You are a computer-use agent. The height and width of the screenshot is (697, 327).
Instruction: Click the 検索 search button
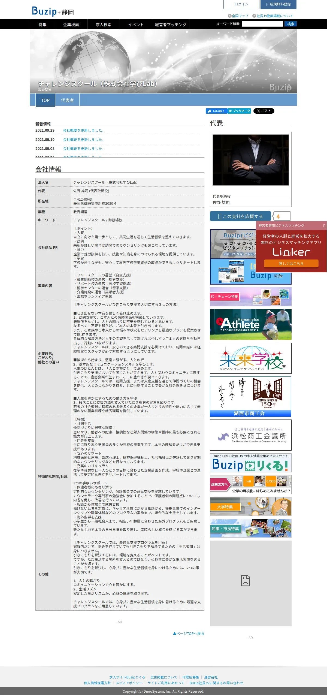(x=290, y=24)
